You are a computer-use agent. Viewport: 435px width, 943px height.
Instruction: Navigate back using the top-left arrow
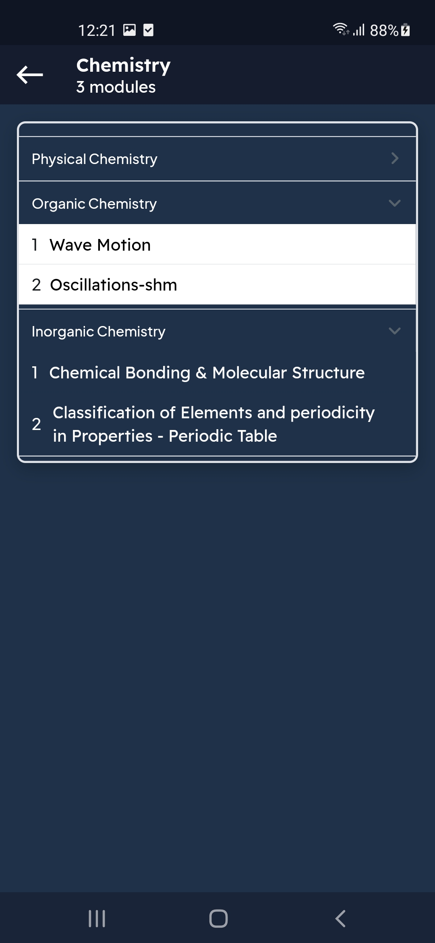[29, 74]
